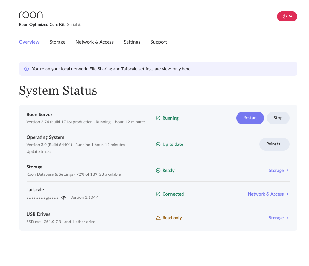Image resolution: width=309 pixels, height=266 pixels.
Task: Click the local network banner message
Action: pos(112,69)
